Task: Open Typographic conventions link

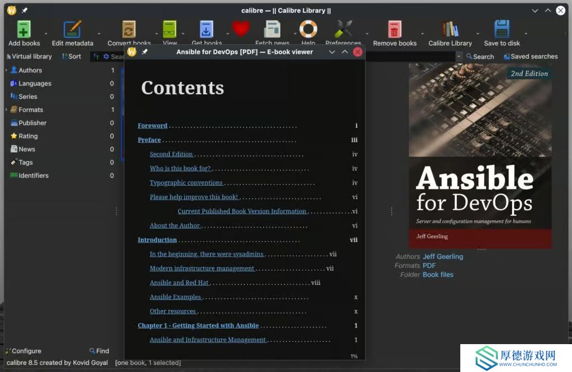Action: pos(186,182)
